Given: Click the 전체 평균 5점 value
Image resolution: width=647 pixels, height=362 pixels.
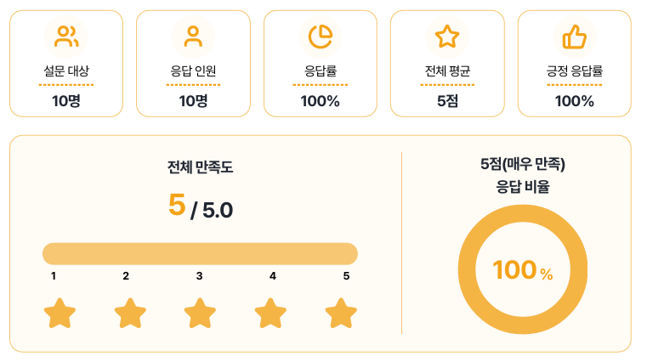Looking at the screenshot, I should 447,101.
